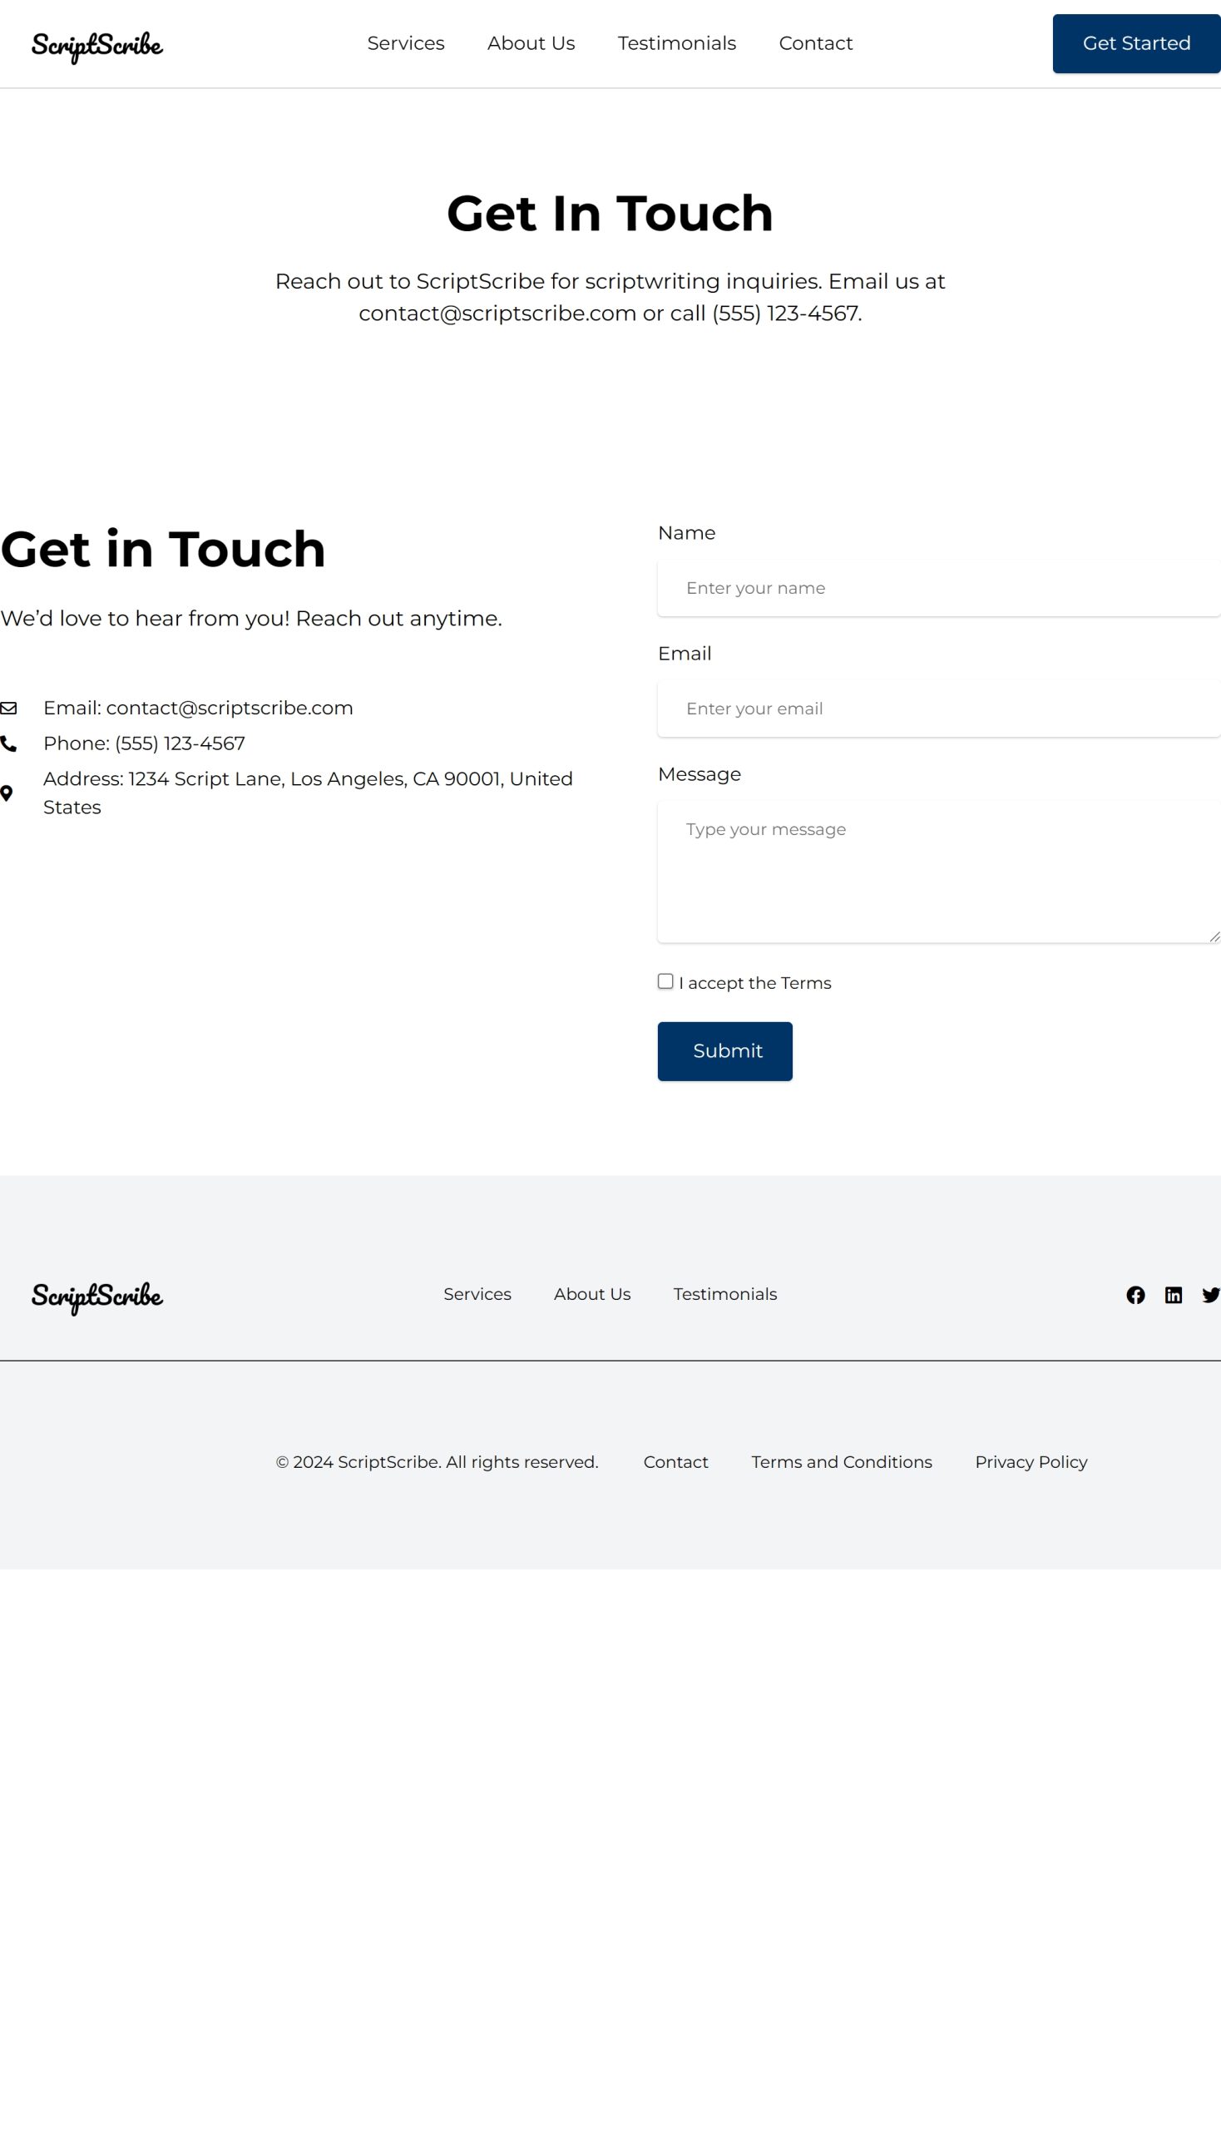This screenshot has height=2129, width=1221.
Task: Open Services in the top navigation
Action: coord(406,43)
